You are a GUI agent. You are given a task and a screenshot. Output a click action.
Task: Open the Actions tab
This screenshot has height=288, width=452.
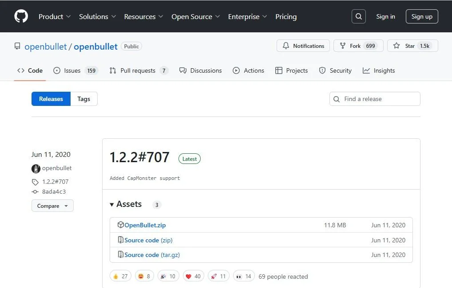click(x=248, y=70)
